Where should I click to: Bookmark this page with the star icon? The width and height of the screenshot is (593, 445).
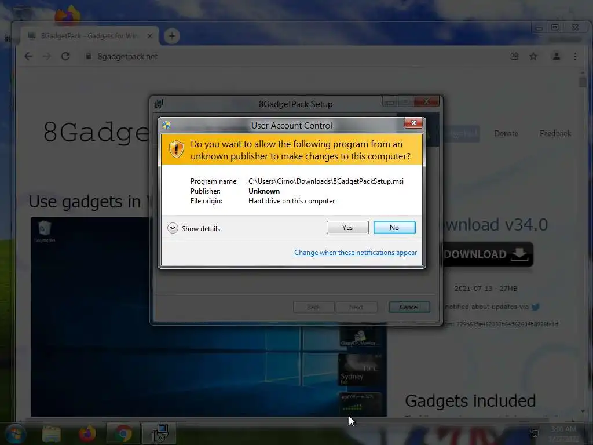pos(533,56)
